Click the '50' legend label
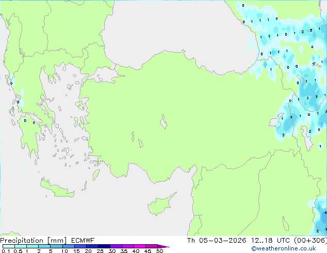Screen dimensions: 327x253 point(159,251)
